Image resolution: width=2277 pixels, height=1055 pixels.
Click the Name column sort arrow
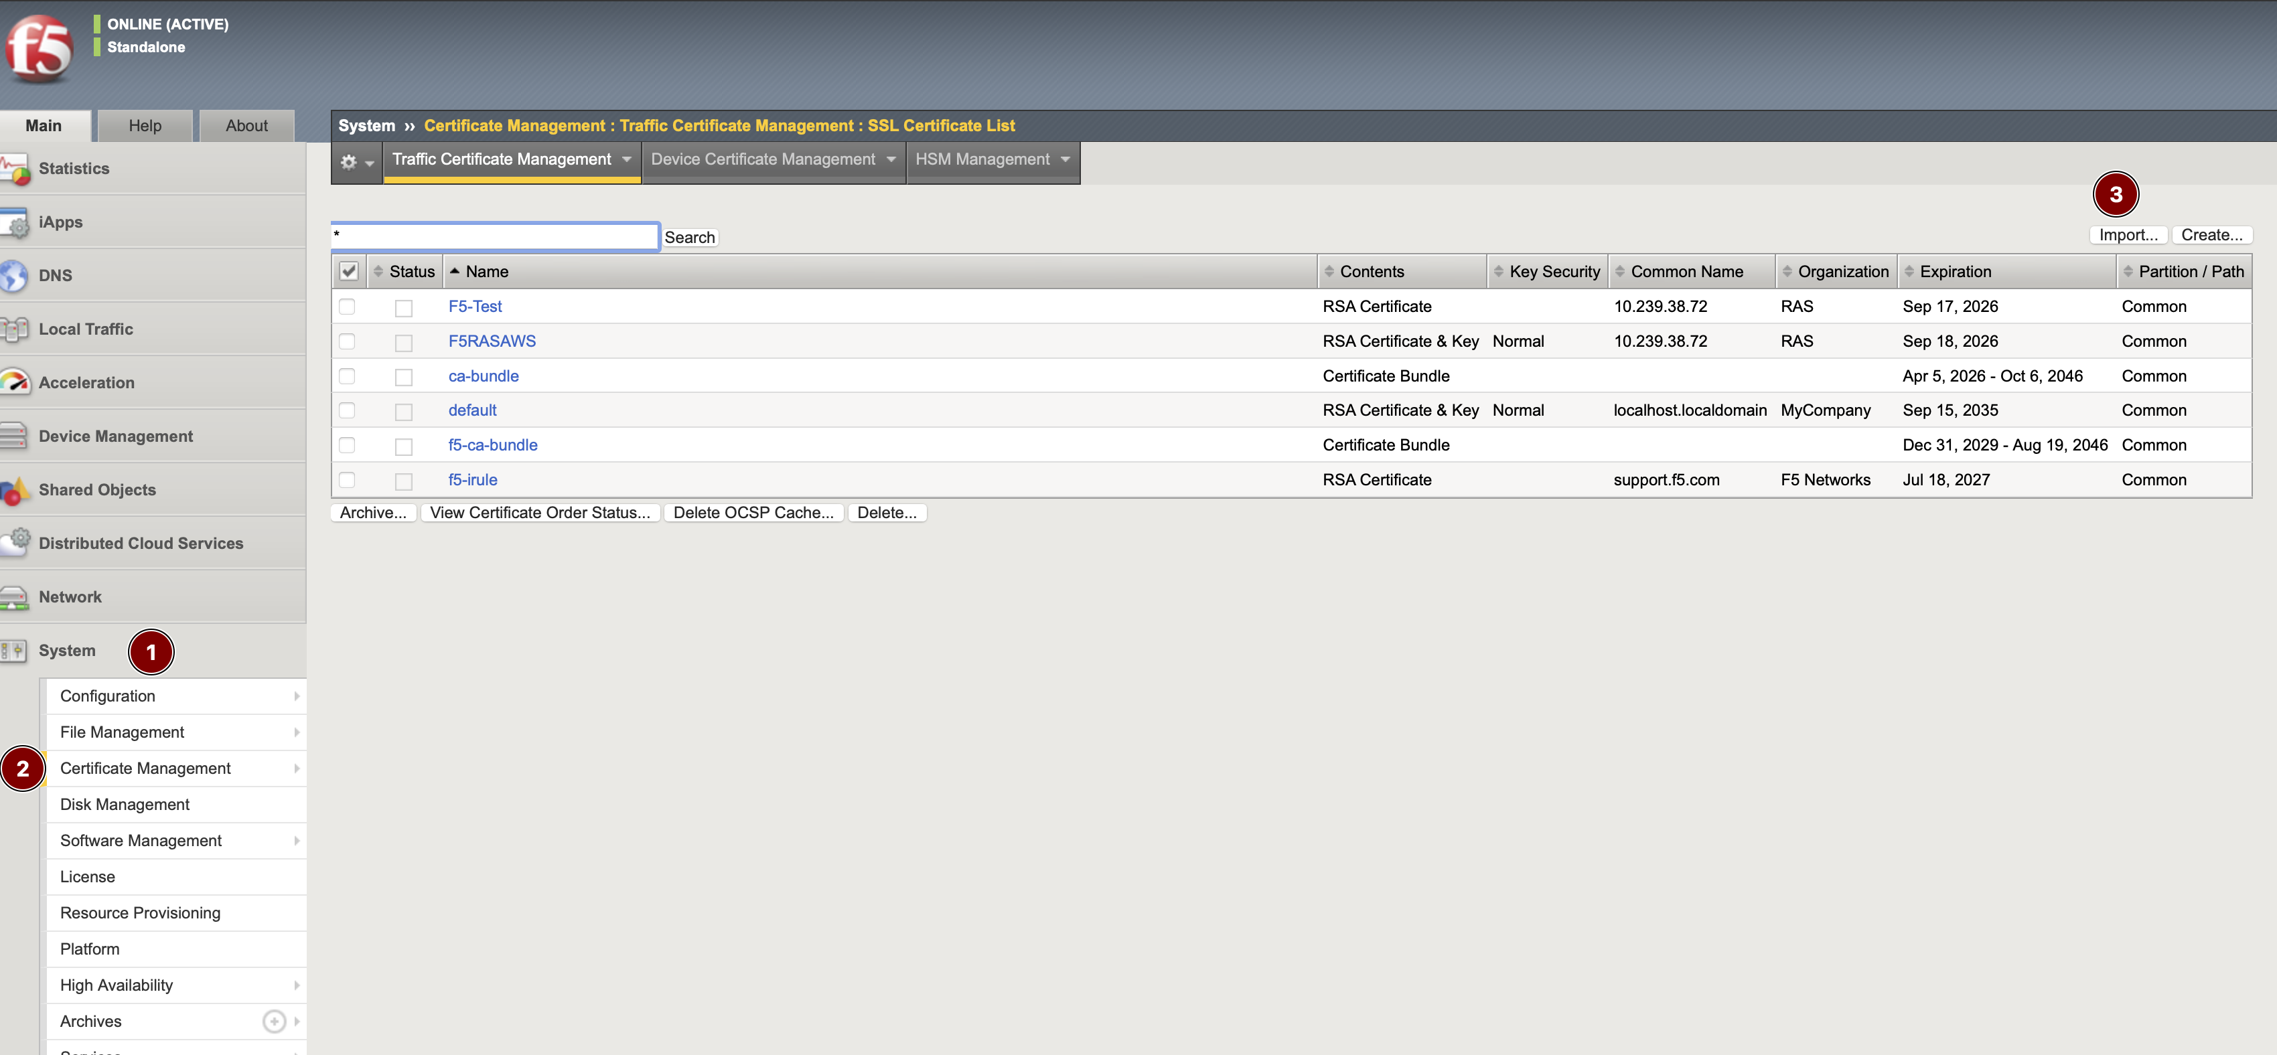pos(454,271)
